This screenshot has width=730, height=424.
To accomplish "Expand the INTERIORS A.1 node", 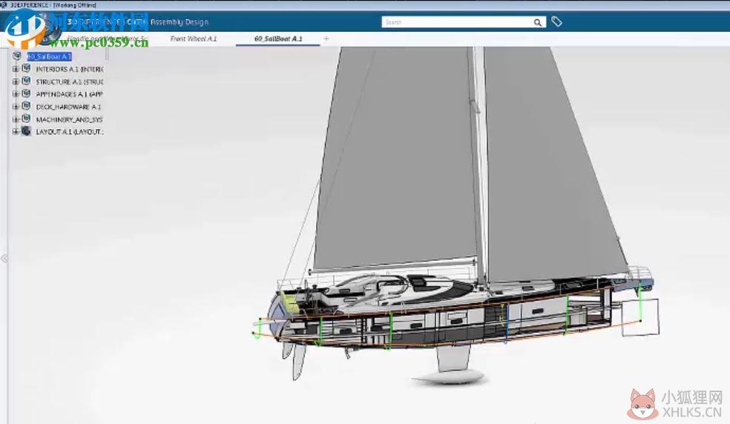I will (x=16, y=69).
